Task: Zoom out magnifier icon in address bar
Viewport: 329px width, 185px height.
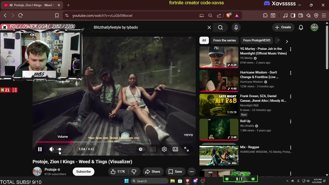Action: coord(210,15)
